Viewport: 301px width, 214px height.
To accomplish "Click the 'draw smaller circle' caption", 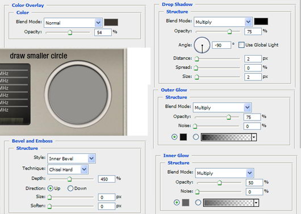I will 39,56.
